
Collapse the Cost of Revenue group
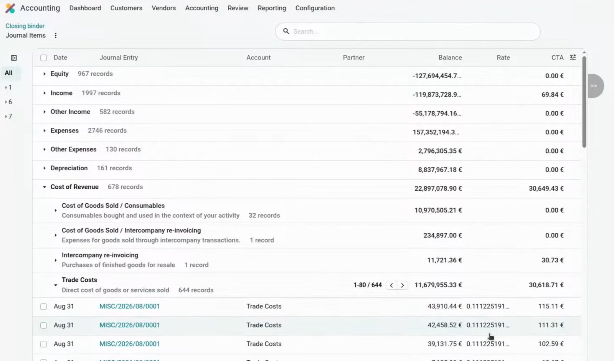tap(45, 187)
